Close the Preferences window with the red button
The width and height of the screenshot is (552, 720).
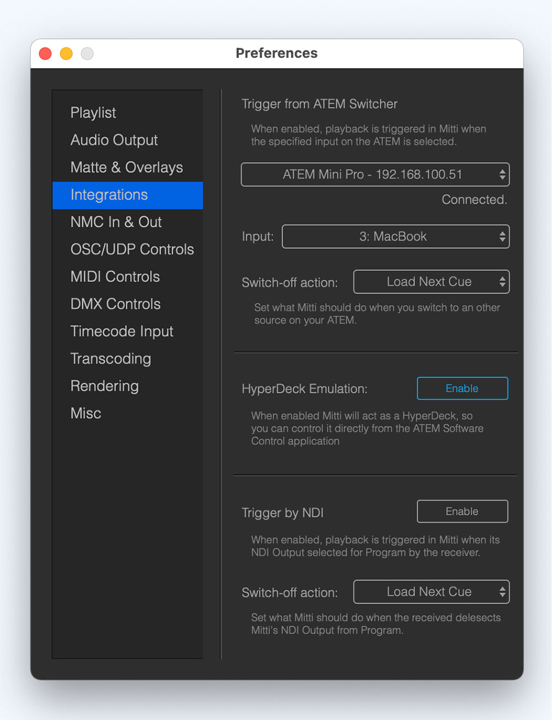tap(45, 54)
